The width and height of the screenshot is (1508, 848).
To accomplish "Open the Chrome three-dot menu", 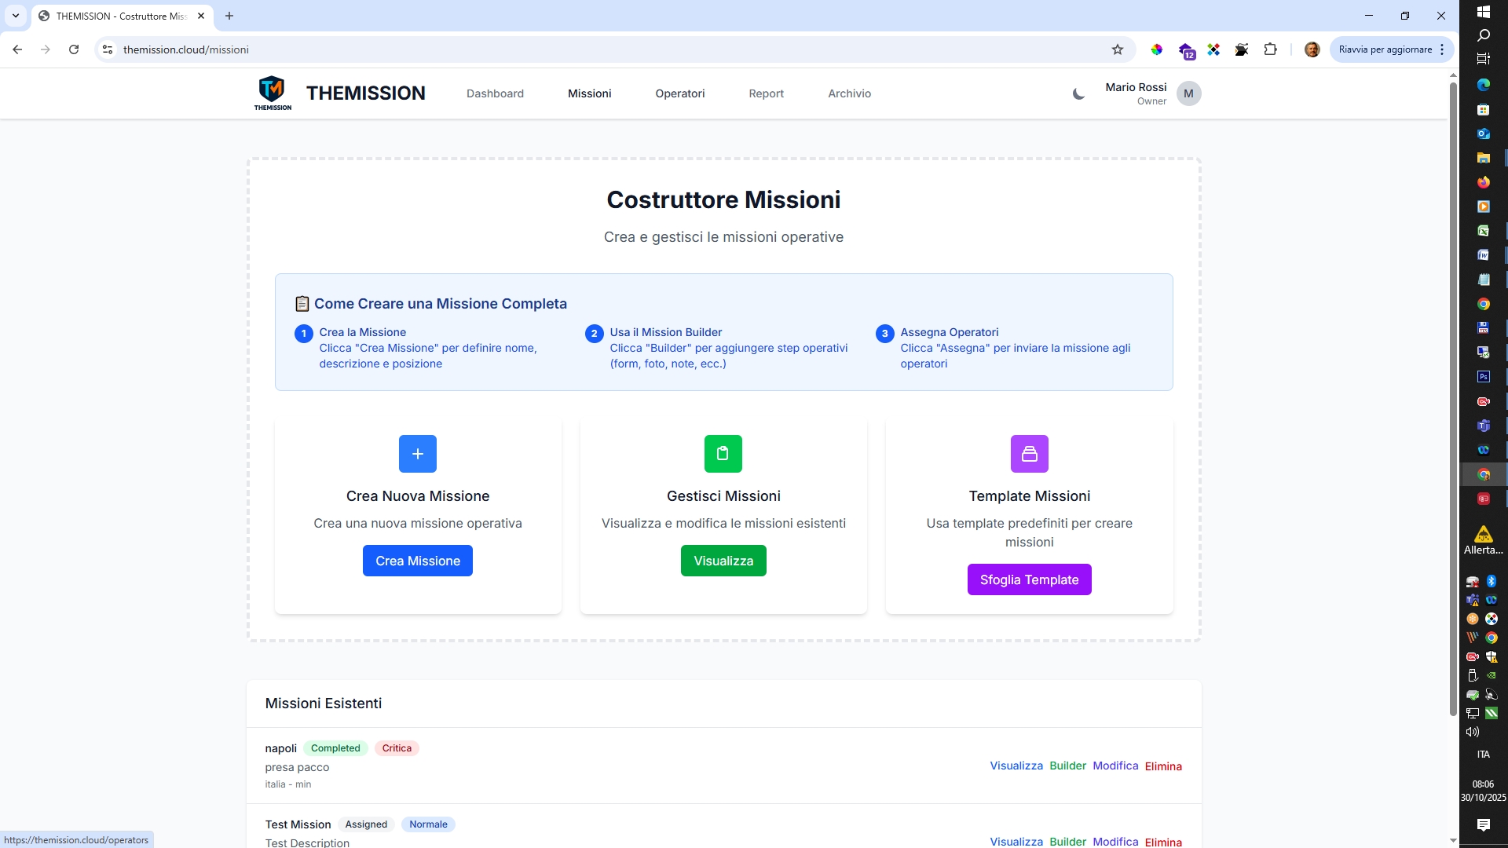I will tap(1442, 49).
